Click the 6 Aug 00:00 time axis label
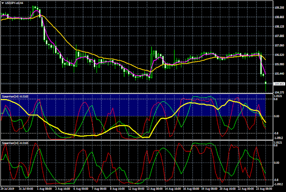The width and height of the screenshot is (286, 192). coord(81,189)
